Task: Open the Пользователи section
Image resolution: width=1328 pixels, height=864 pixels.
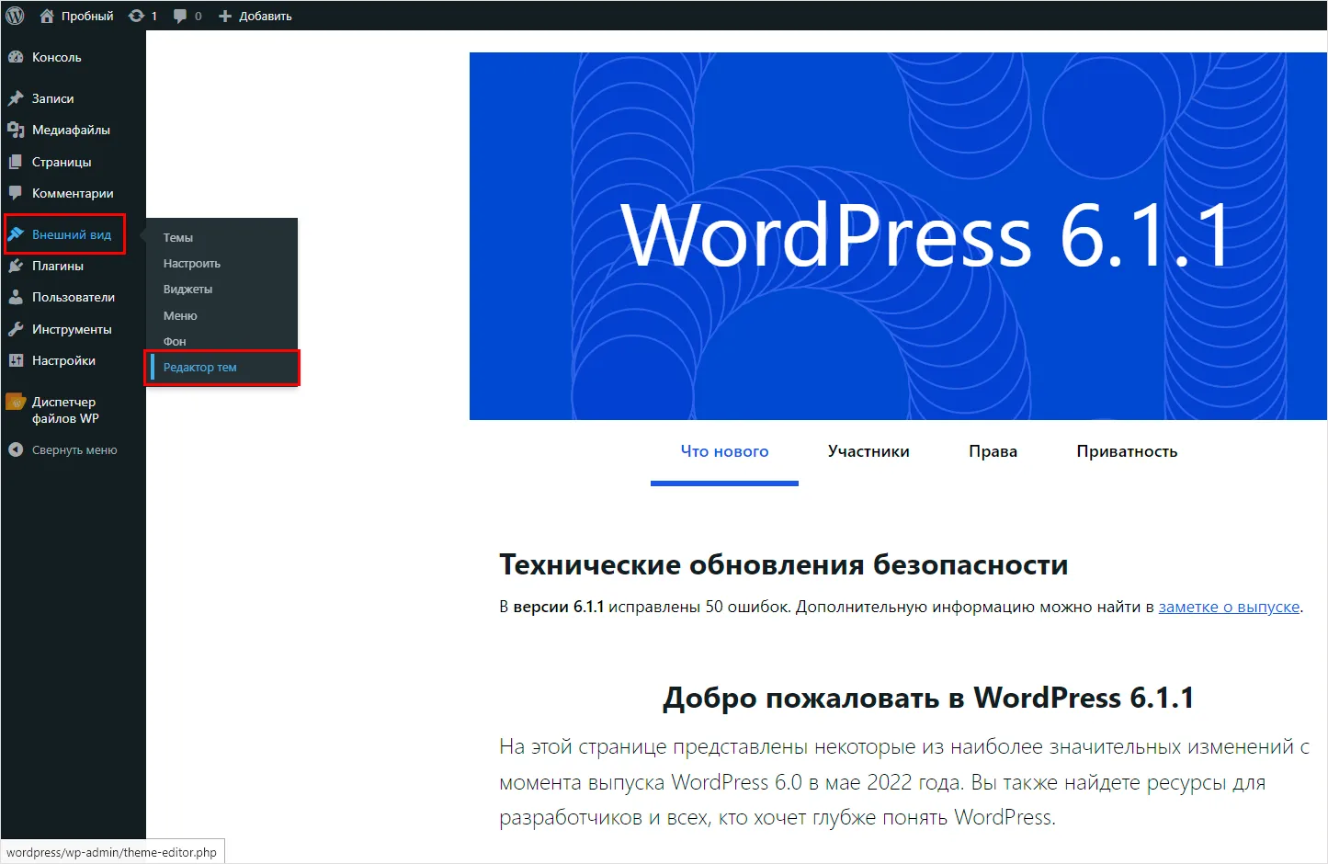Action: tap(73, 297)
